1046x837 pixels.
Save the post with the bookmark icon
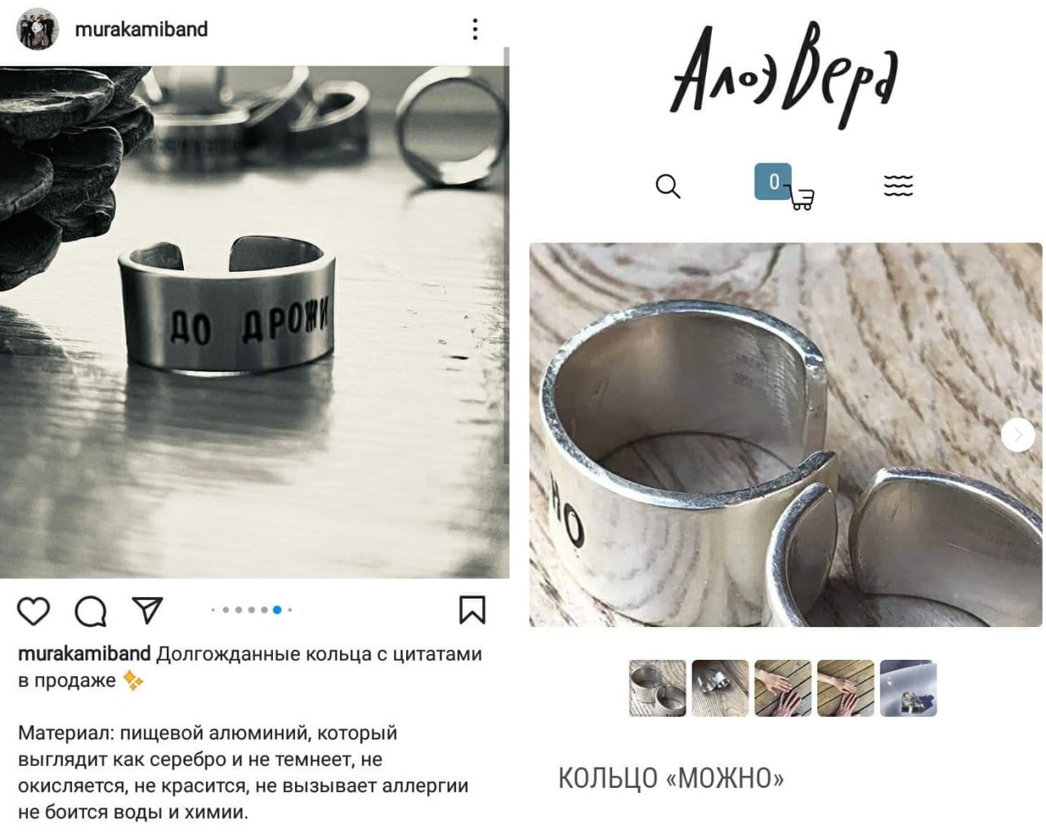pos(472,610)
